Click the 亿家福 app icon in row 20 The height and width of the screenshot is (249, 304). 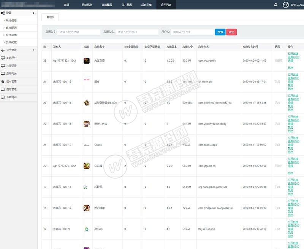point(87,166)
